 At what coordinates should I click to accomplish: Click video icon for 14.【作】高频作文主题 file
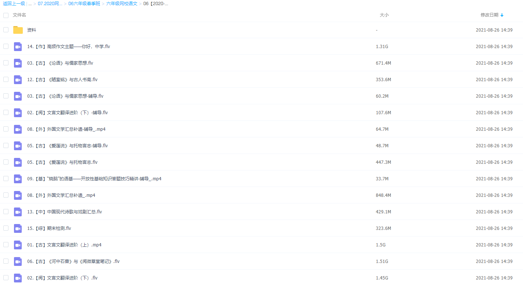18,47
